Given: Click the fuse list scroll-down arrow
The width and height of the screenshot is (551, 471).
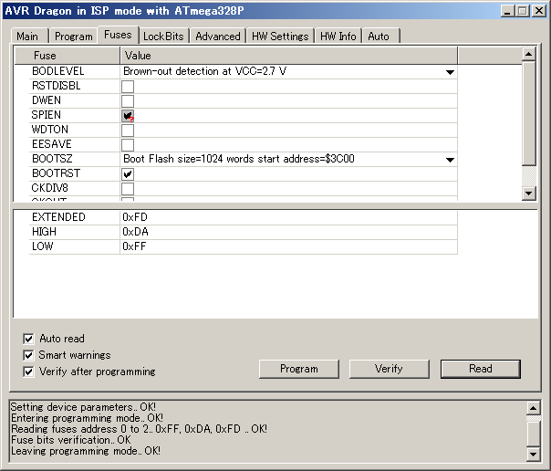Looking at the screenshot, I should [x=529, y=194].
